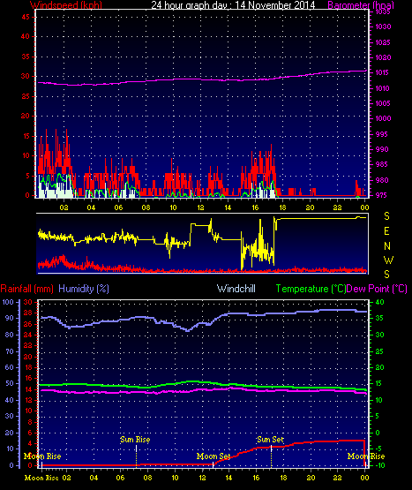Screen dimensions: 412x490
Task: Click the Windchill legend label
Action: pos(236,289)
